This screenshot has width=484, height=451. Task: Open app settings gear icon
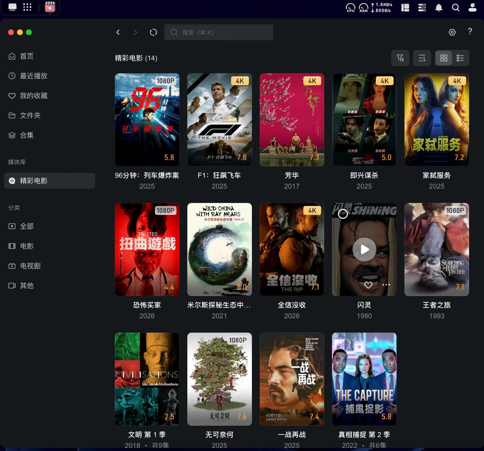(x=452, y=32)
